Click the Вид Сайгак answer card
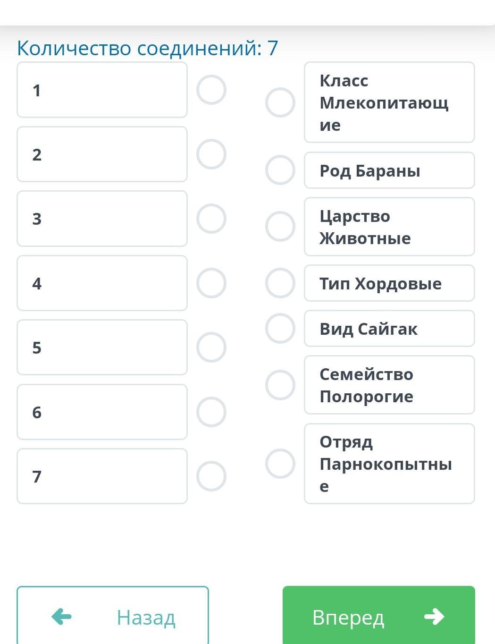The height and width of the screenshot is (644, 495). (389, 329)
